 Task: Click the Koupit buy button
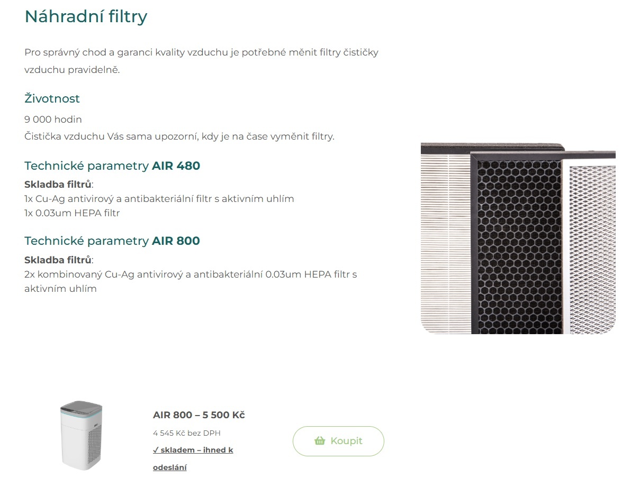(338, 441)
